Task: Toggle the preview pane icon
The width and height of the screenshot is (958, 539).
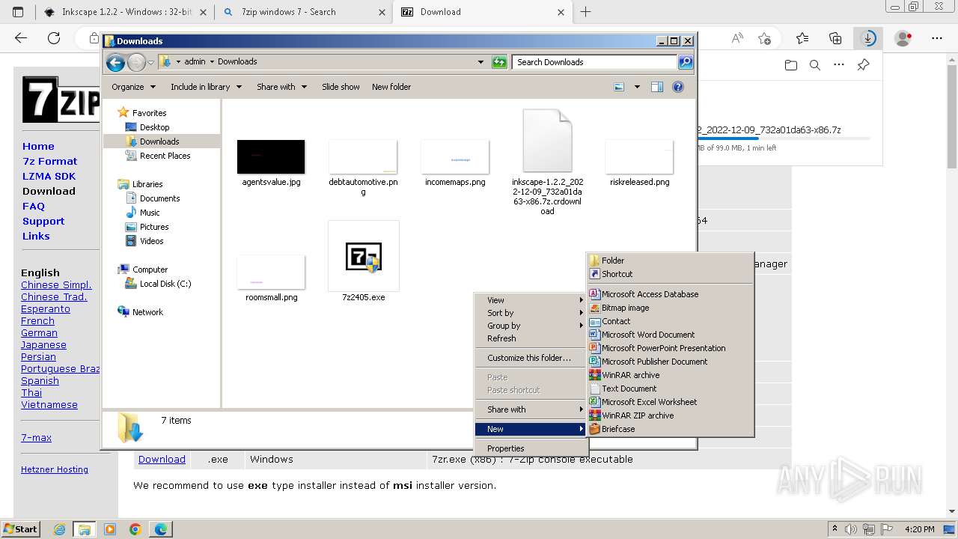Action: pos(657,87)
